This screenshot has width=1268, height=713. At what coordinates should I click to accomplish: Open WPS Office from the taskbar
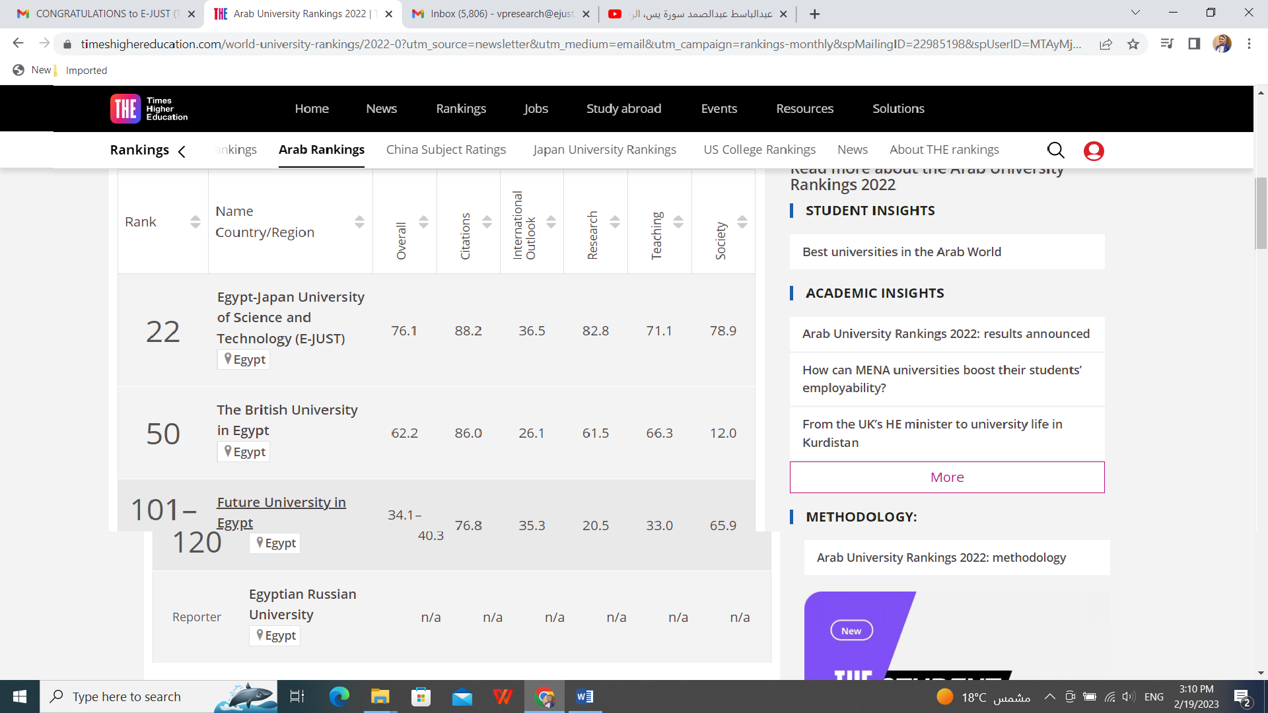click(503, 696)
